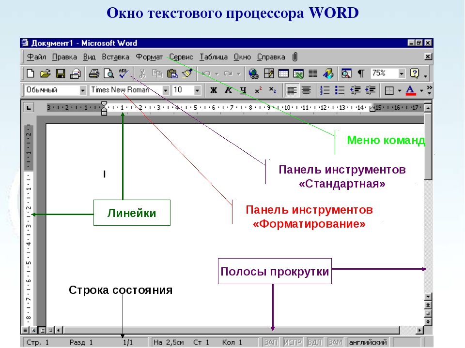Image resolution: width=465 pixels, height=348 pixels.
Task: Open the Вставка menu
Action: [x=115, y=57]
